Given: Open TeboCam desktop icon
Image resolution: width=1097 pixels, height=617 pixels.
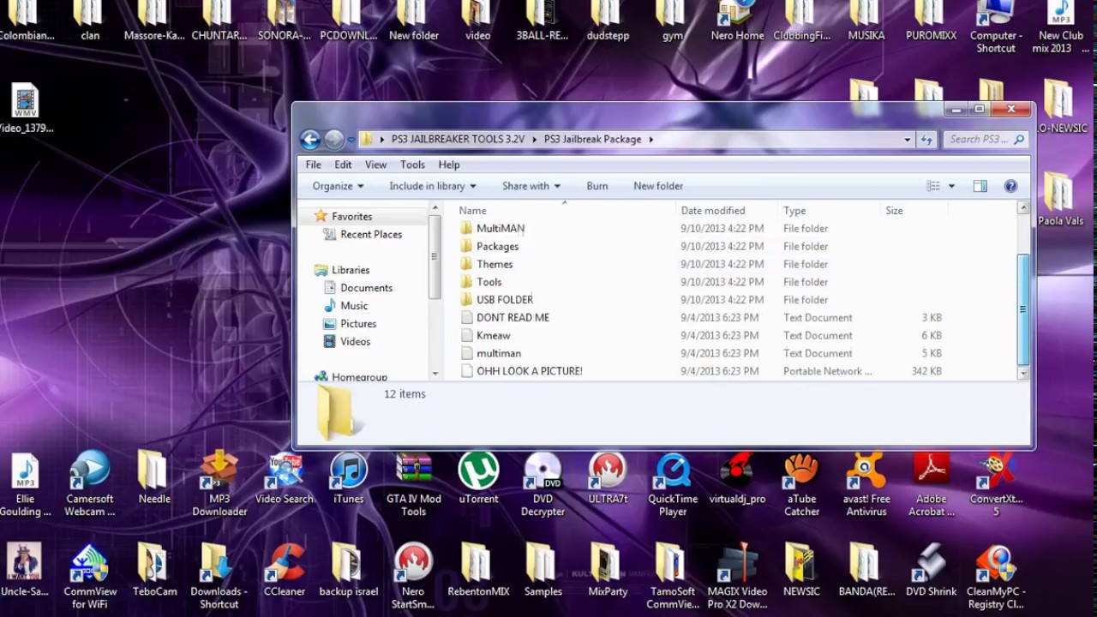Looking at the screenshot, I should pyautogui.click(x=154, y=571).
